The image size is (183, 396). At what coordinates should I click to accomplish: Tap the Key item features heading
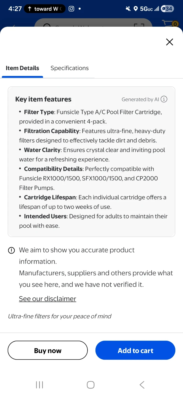(43, 99)
